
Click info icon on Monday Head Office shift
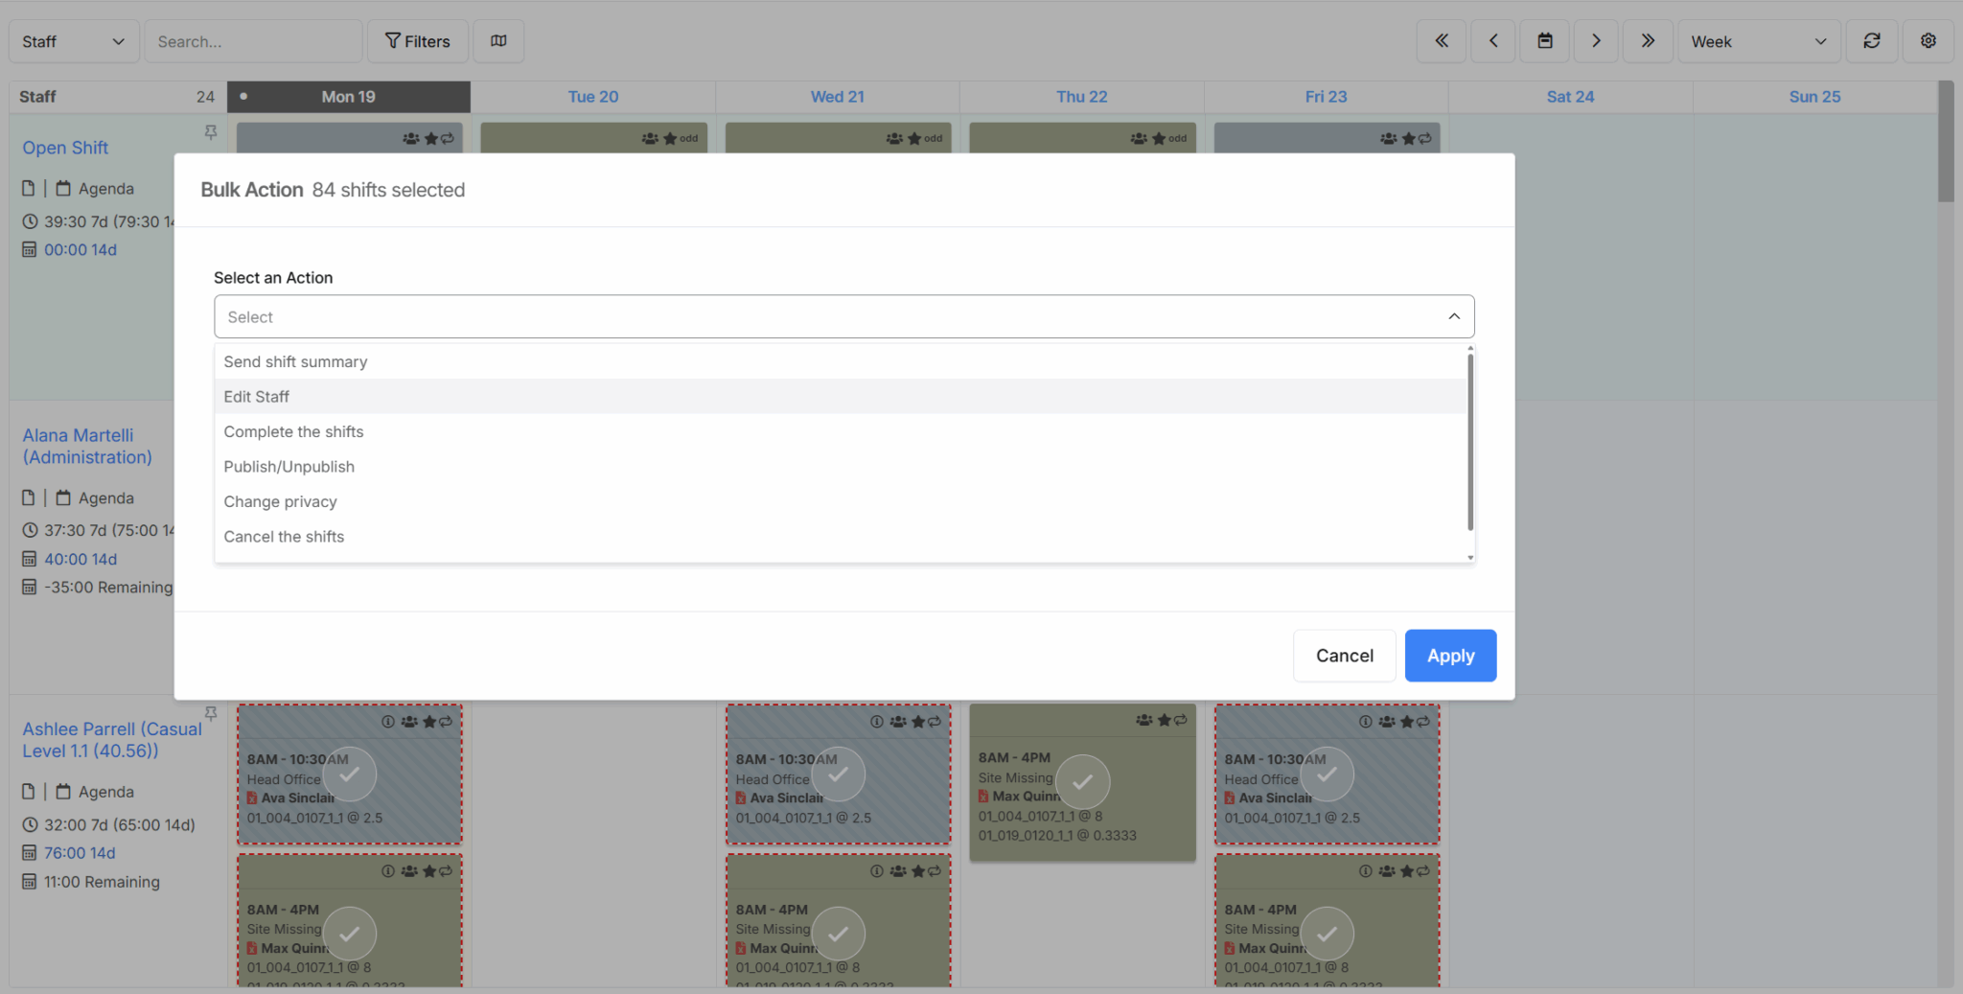(388, 722)
